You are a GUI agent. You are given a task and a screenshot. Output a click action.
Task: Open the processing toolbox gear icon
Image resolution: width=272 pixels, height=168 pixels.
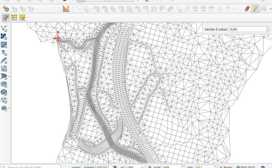[x=6, y=9]
